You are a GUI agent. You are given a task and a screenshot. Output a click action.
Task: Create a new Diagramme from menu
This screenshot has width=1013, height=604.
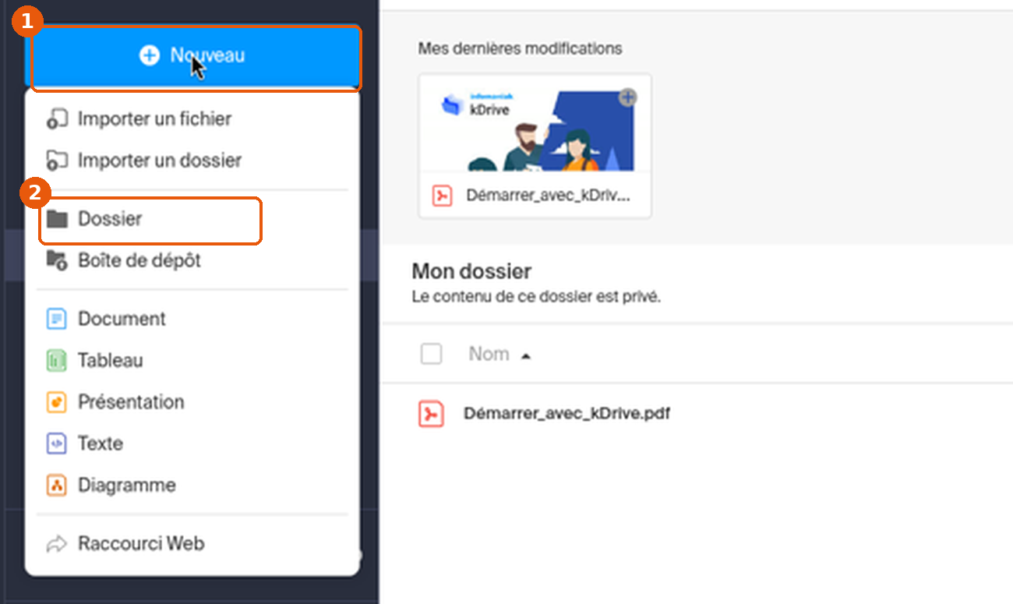pyautogui.click(x=192, y=485)
